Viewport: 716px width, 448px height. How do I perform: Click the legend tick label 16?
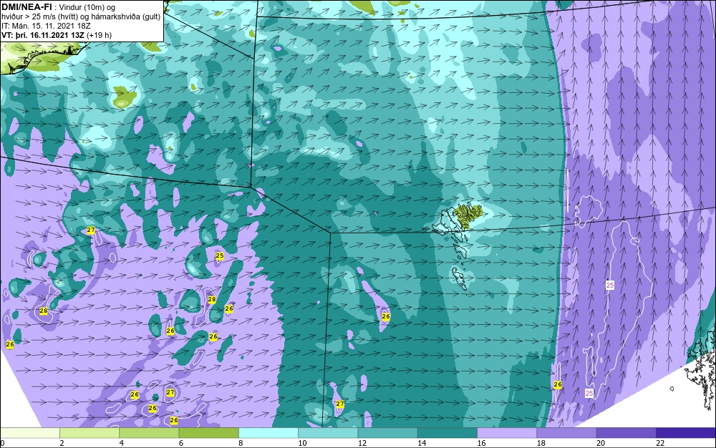coord(481,444)
